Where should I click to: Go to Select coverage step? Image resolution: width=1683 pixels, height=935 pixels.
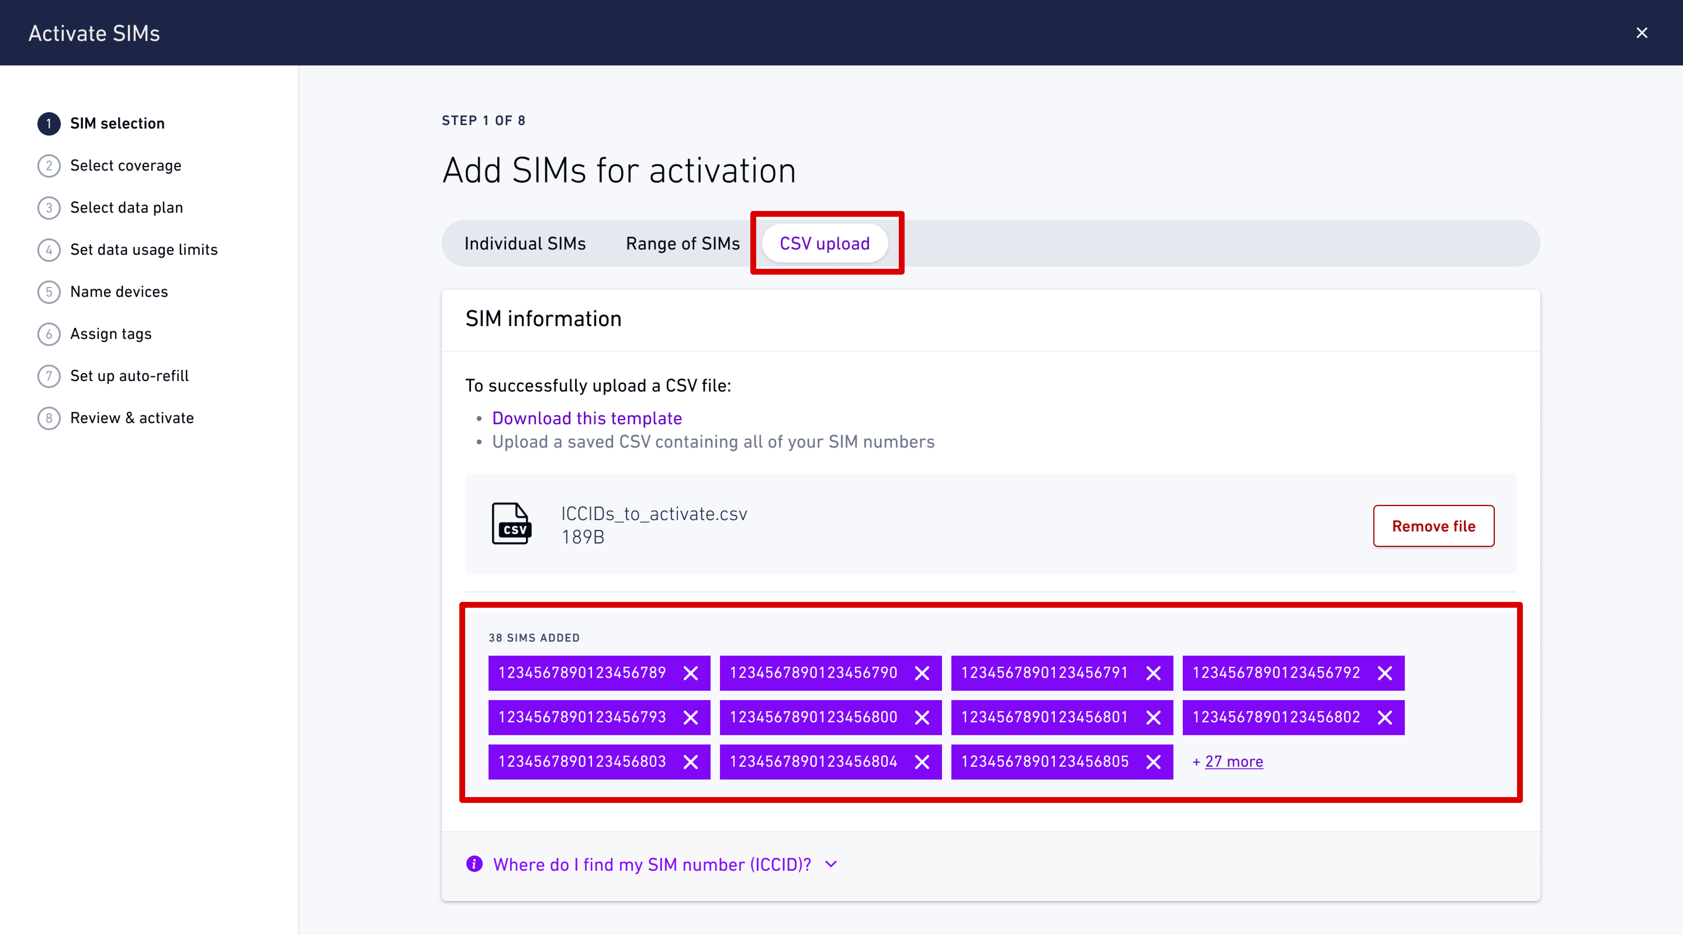[x=125, y=165]
